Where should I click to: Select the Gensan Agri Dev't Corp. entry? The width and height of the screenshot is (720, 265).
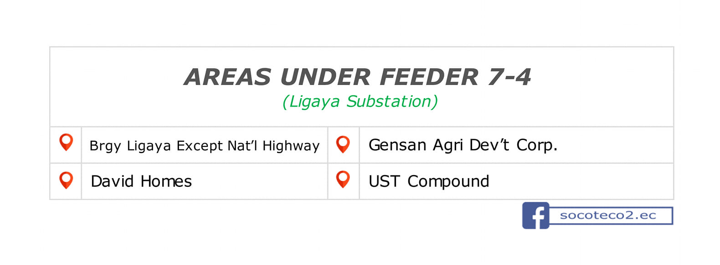click(463, 145)
